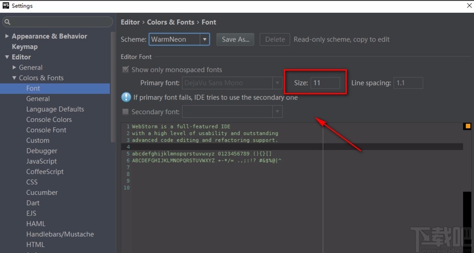The image size is (474, 253).
Task: Select EJS color settings
Action: pos(31,214)
